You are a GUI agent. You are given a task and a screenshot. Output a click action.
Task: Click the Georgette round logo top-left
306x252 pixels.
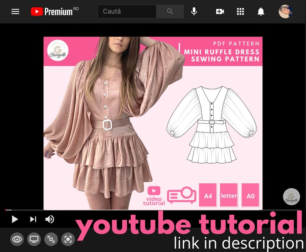58,50
